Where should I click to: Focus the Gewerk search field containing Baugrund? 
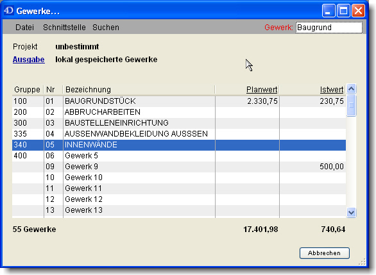pos(329,28)
